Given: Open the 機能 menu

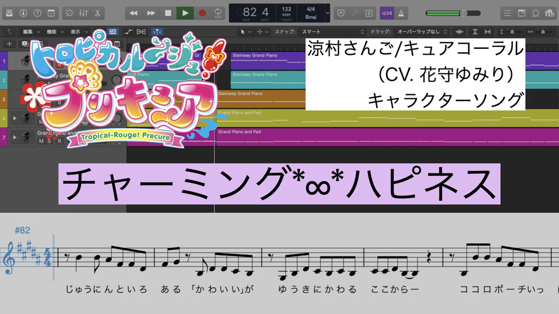Looking at the screenshot, I should [55, 31].
